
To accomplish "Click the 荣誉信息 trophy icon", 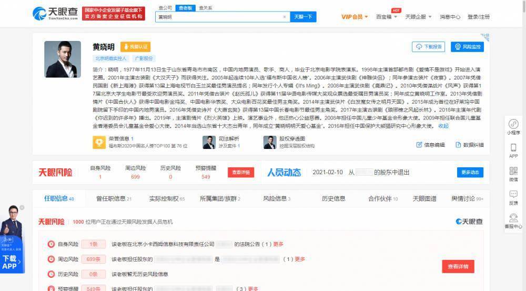I will click(x=99, y=142).
